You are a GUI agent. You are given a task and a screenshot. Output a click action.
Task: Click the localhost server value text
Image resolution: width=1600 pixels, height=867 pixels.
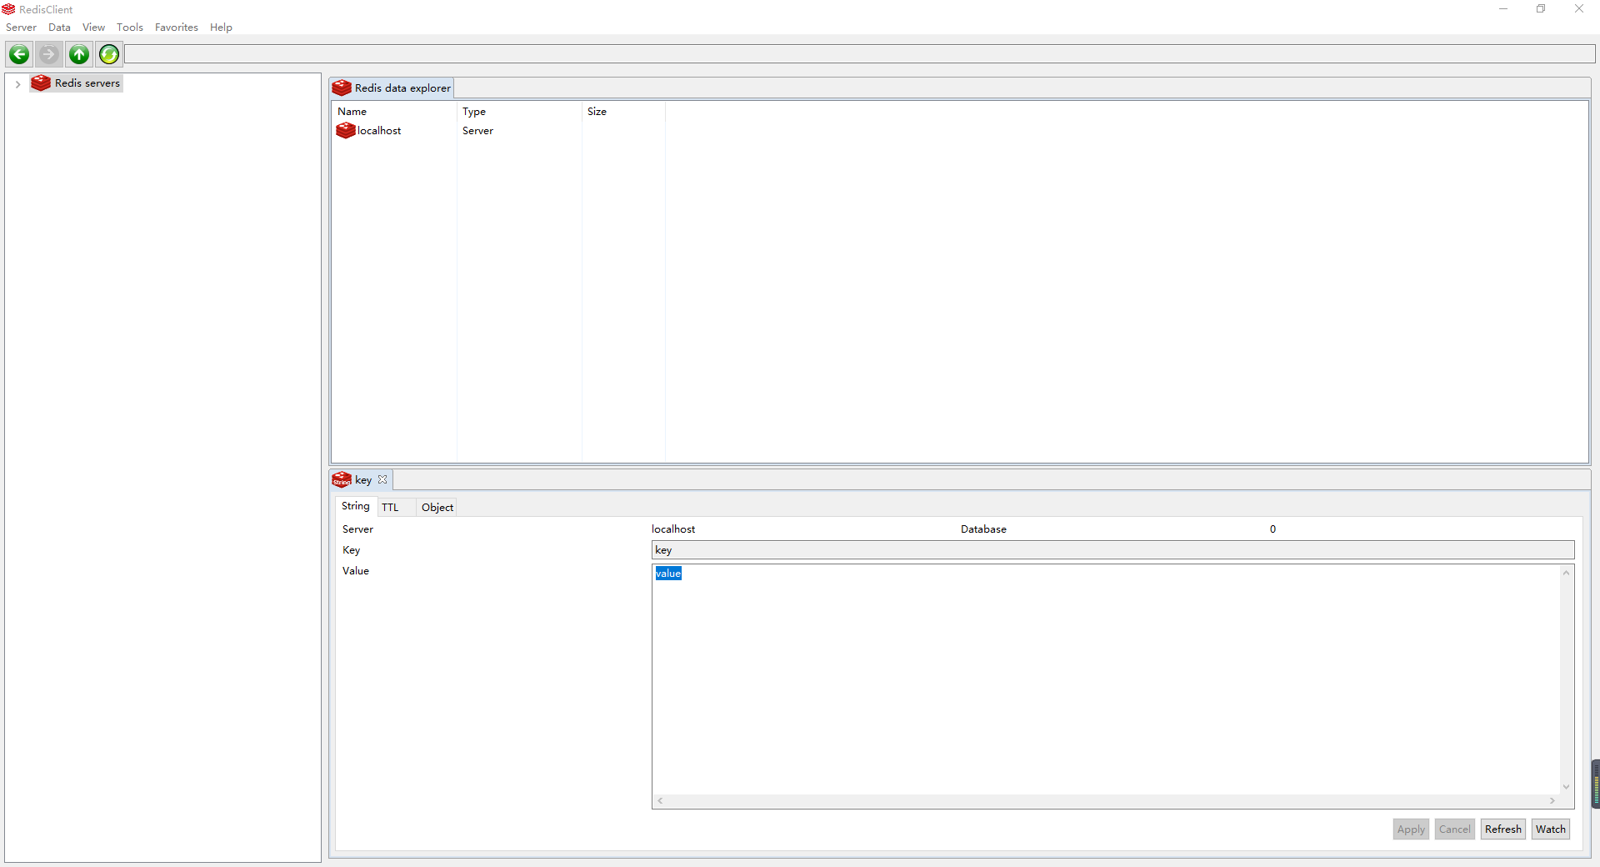[673, 529]
